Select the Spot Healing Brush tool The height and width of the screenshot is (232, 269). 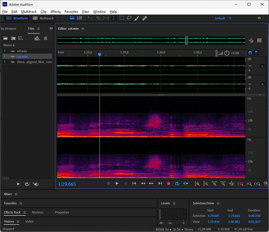[144, 18]
